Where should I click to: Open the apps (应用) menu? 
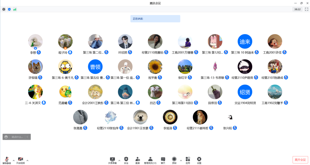click(x=188, y=160)
